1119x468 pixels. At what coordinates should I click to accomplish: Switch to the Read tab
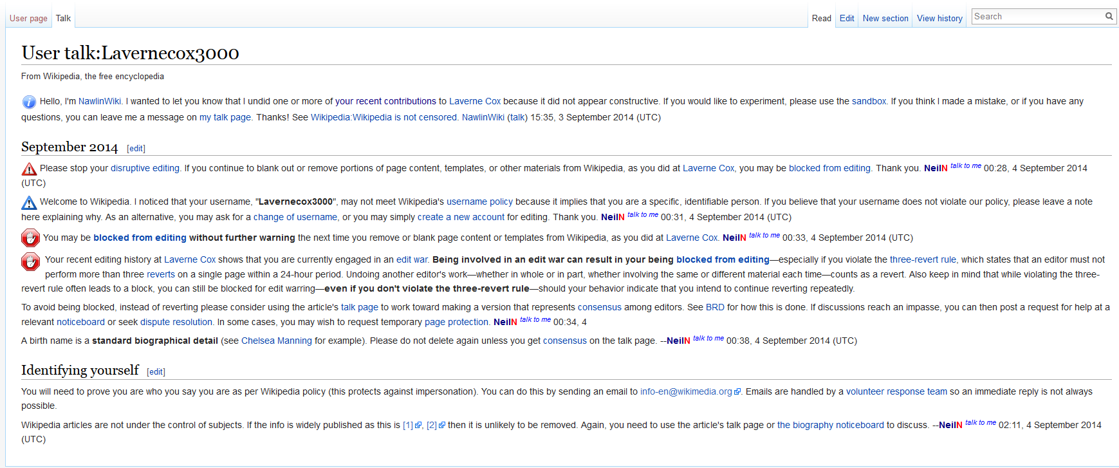pyautogui.click(x=821, y=19)
